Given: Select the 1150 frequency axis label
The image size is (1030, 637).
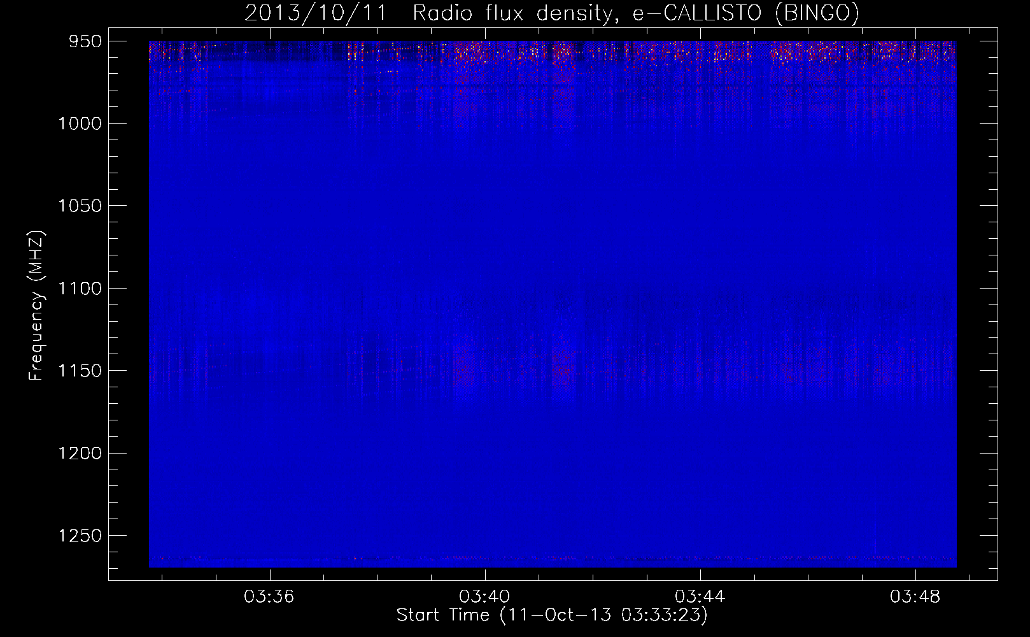Looking at the screenshot, I should [x=80, y=371].
